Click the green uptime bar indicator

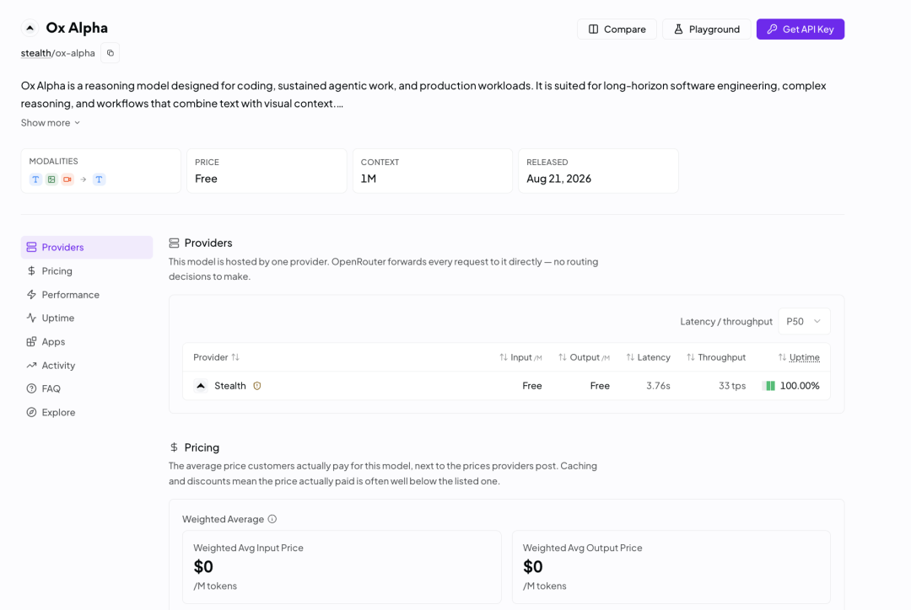(770, 386)
